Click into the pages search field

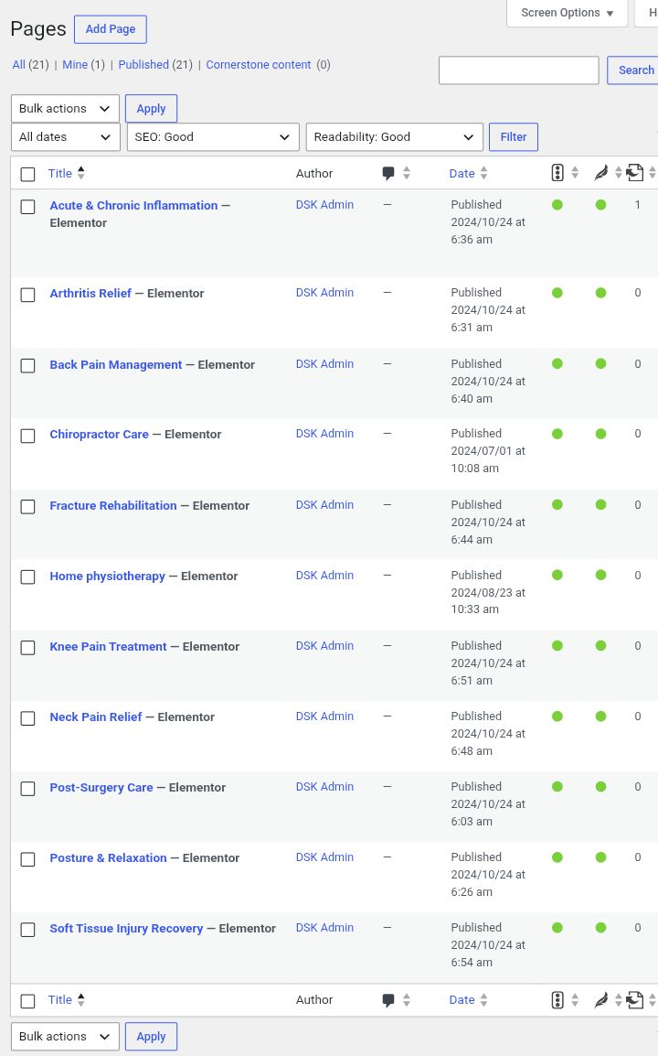click(x=519, y=70)
